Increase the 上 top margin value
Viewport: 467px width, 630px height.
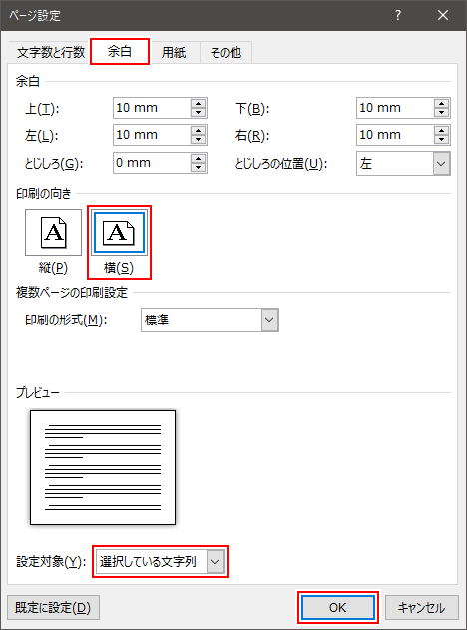coord(198,103)
